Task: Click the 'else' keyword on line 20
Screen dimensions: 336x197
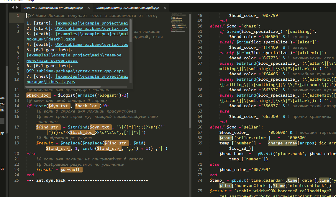Action: point(32,154)
